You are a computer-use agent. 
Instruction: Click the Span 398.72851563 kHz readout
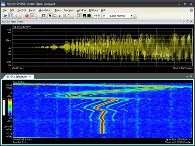179,140
